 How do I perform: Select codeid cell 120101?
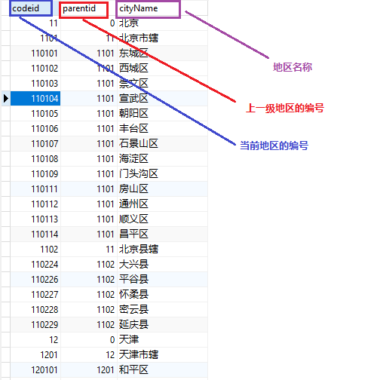tap(35, 369)
